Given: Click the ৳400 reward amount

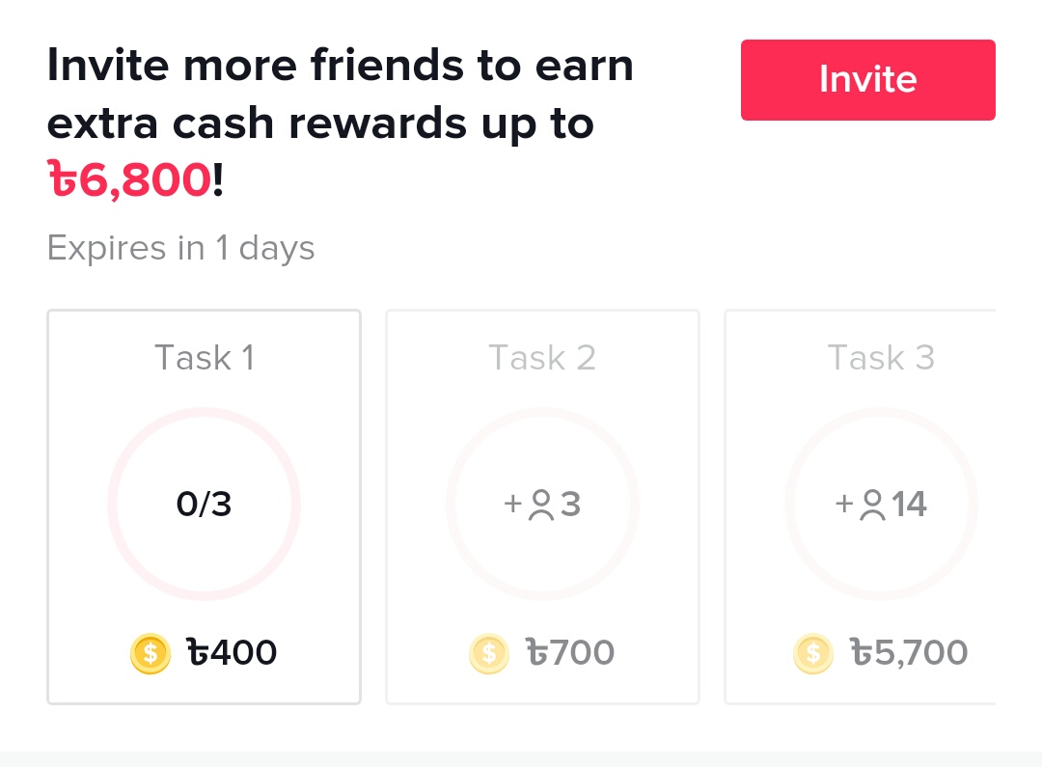Looking at the screenshot, I should [x=232, y=653].
